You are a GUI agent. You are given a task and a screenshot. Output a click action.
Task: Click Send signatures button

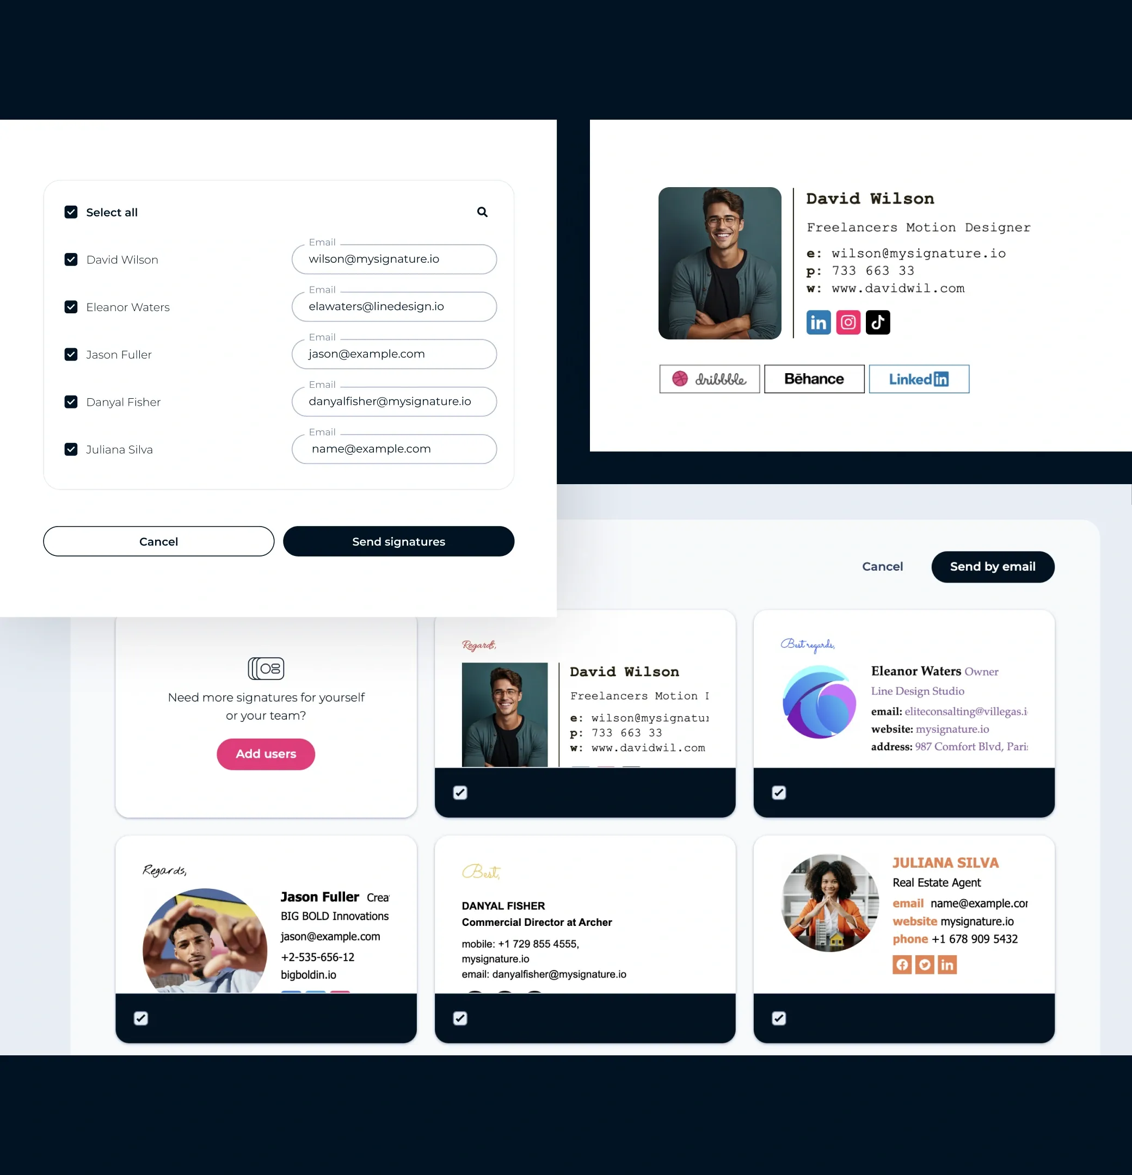[x=398, y=541]
